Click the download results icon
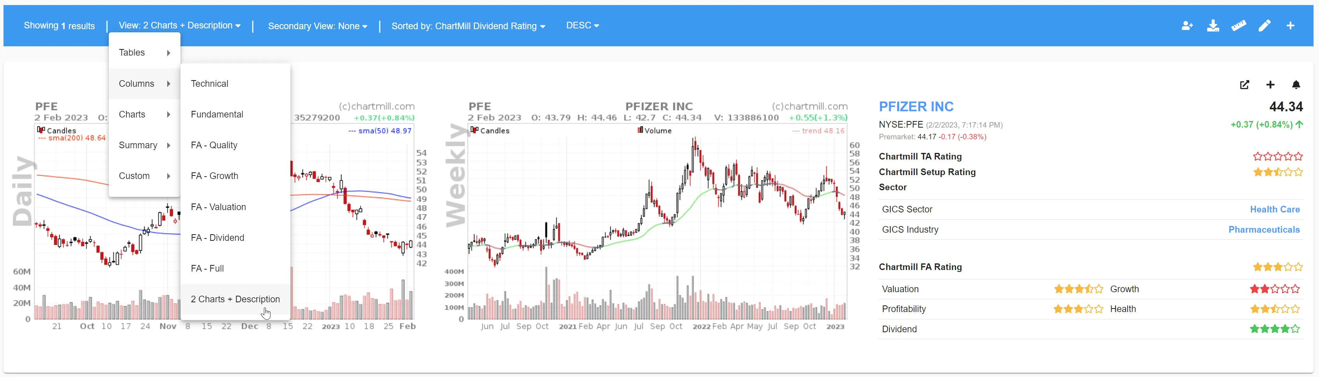The width and height of the screenshot is (1319, 377). pyautogui.click(x=1213, y=26)
